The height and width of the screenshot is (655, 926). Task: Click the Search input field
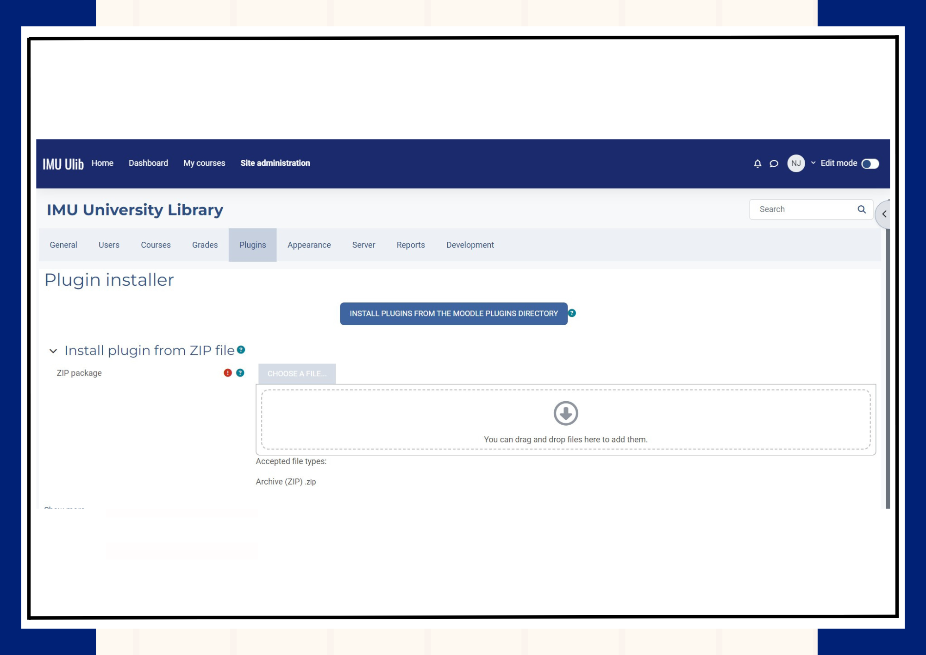pos(806,209)
